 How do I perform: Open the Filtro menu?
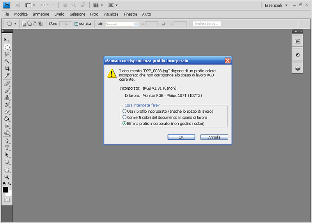click(x=94, y=14)
